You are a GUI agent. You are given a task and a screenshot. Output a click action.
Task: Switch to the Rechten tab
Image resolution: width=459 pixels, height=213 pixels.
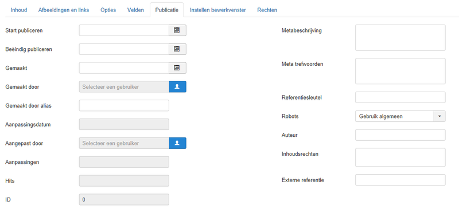267,10
